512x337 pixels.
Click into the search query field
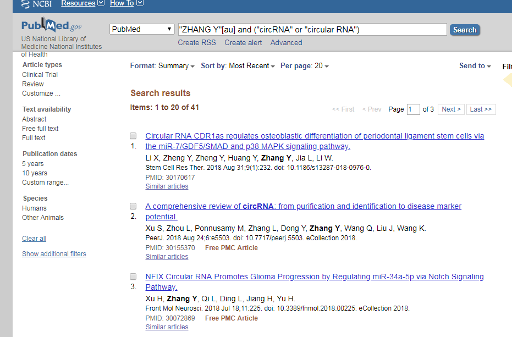(x=312, y=30)
